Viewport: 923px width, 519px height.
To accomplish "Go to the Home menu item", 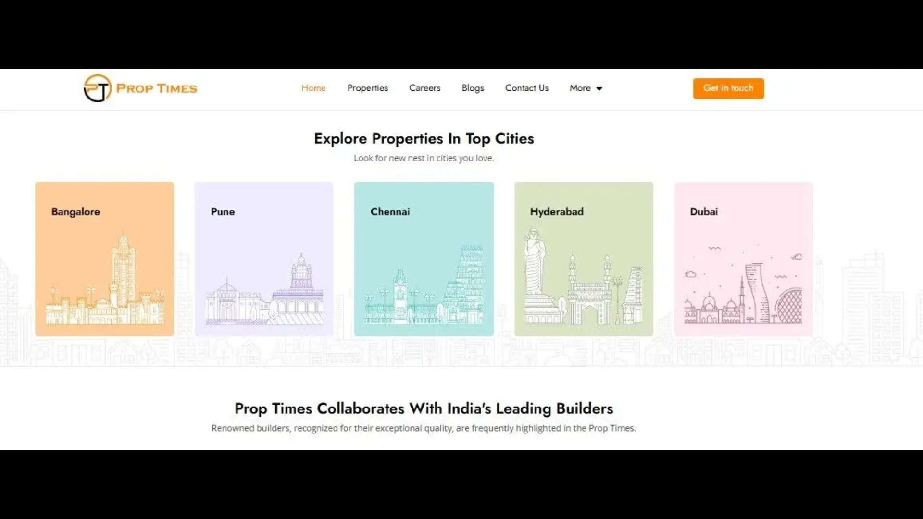I will tap(313, 88).
